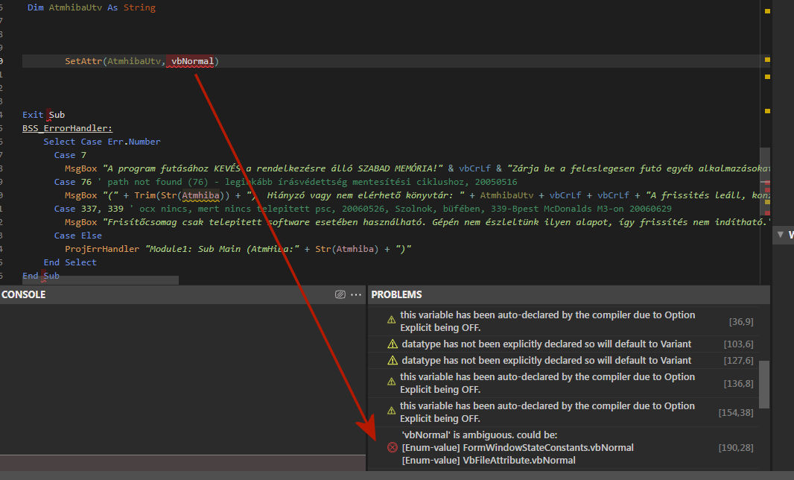Select the PROBLEMS panel header

click(x=396, y=294)
